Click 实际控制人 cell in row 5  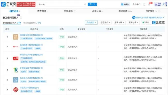click(x=72, y=80)
